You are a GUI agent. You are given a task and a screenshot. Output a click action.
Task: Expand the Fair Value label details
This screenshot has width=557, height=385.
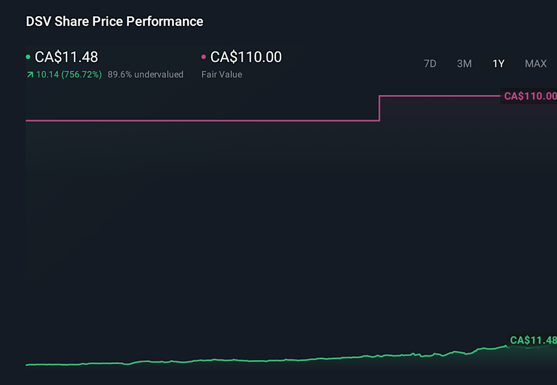222,74
